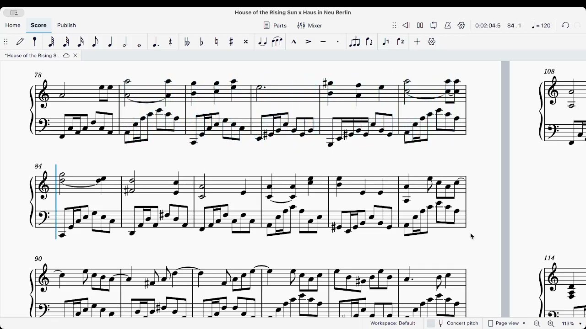Click measure number 78
Viewport: 586px width, 329px height.
coord(38,75)
